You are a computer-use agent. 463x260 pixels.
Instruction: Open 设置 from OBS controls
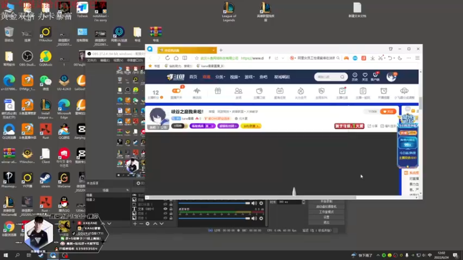pos(326,217)
